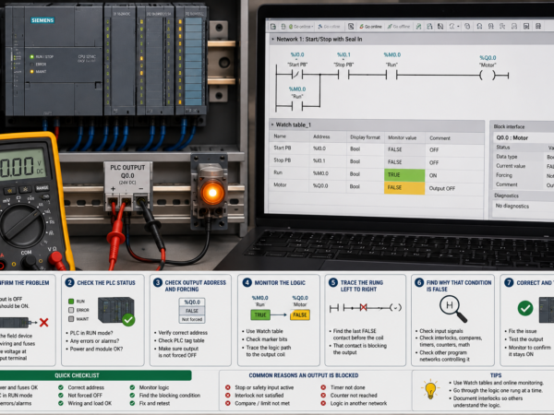This screenshot has width=554, height=415.
Task: Click the Check the PLC Status step title
Action: tap(106, 283)
